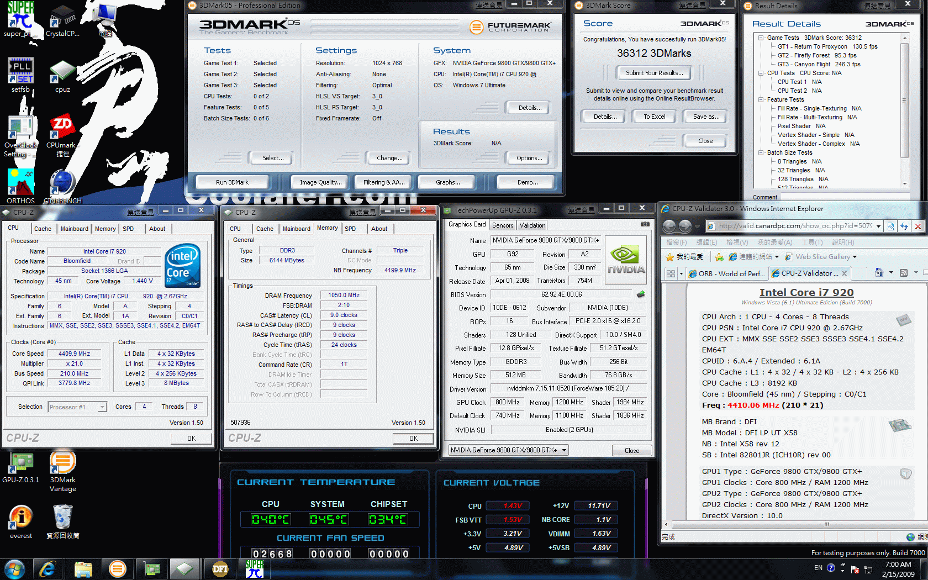928x580 pixels.
Task: Click Options button in 3DMark05 Results
Action: coord(529,158)
